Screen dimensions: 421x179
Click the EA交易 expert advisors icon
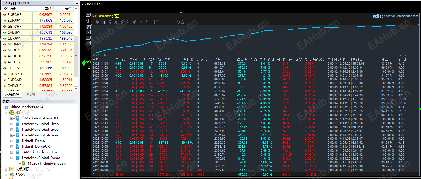pyautogui.click(x=12, y=175)
